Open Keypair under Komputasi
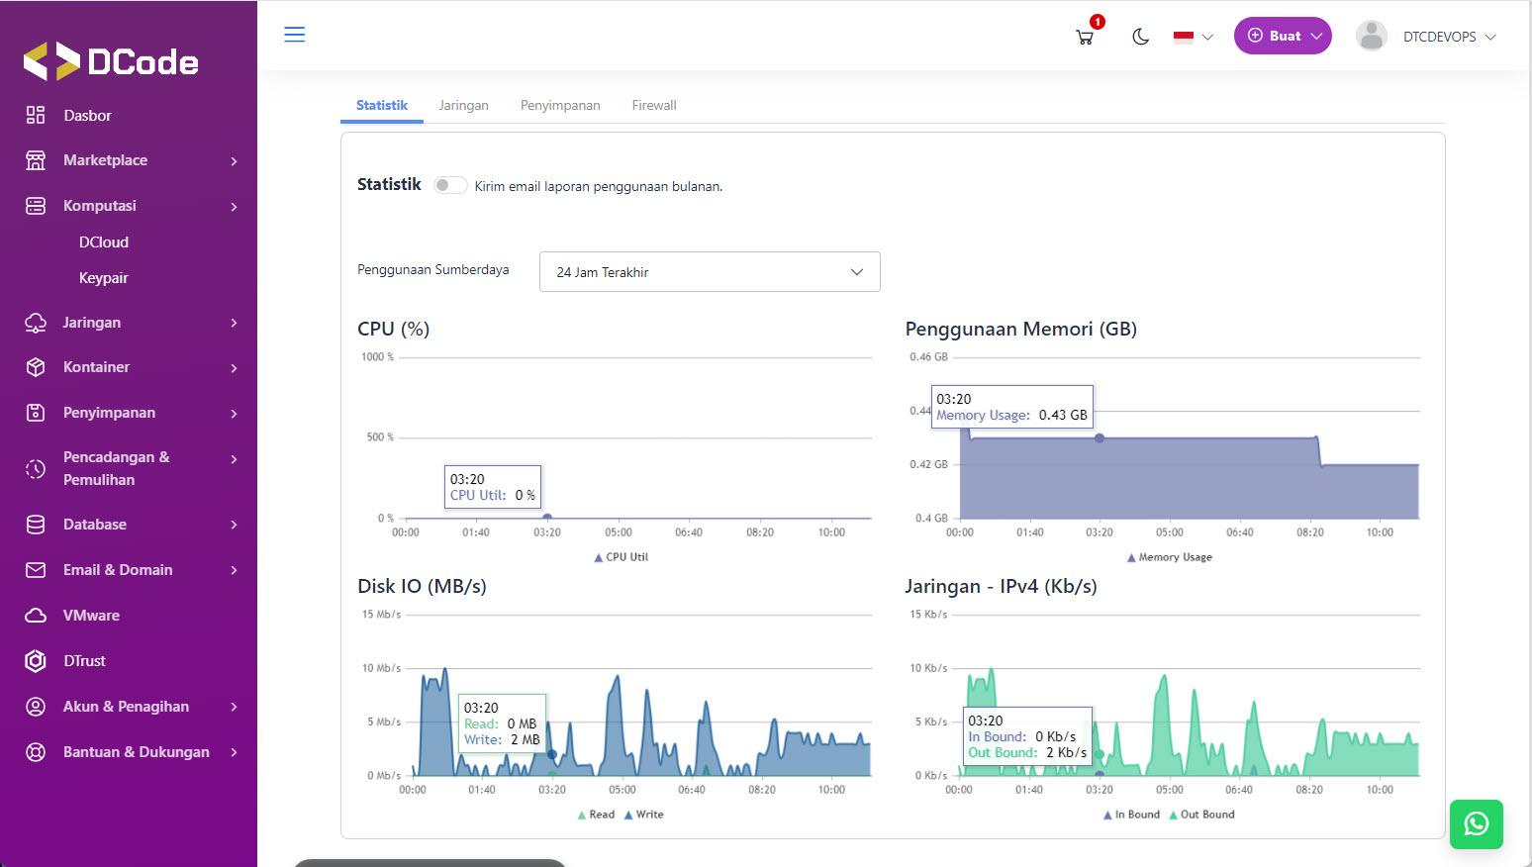Screen dimensions: 1532x867 (104, 278)
